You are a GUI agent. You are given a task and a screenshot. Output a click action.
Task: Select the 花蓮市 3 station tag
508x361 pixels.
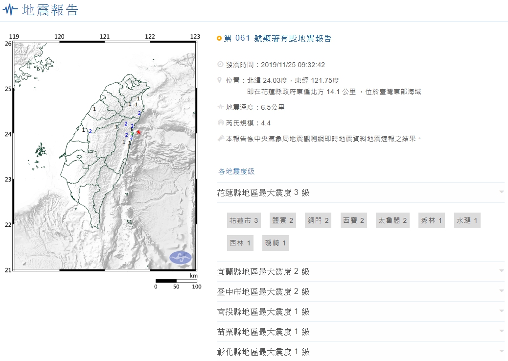(x=244, y=221)
